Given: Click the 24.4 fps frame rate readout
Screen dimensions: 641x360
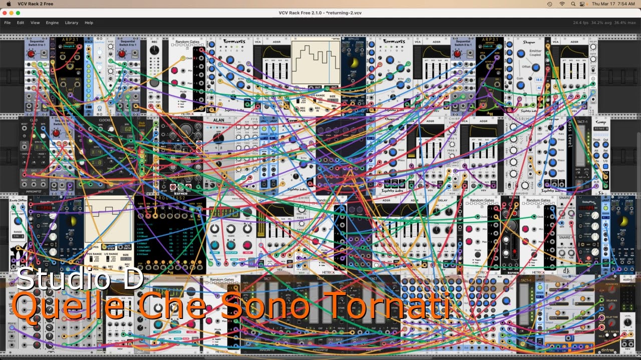Looking at the screenshot, I should tap(581, 22).
